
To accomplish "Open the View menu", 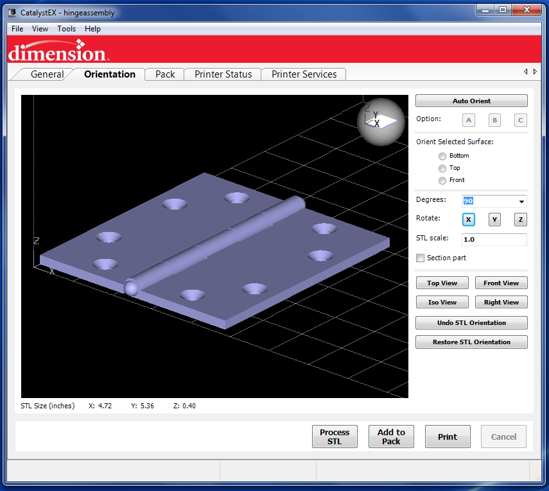I will point(40,29).
